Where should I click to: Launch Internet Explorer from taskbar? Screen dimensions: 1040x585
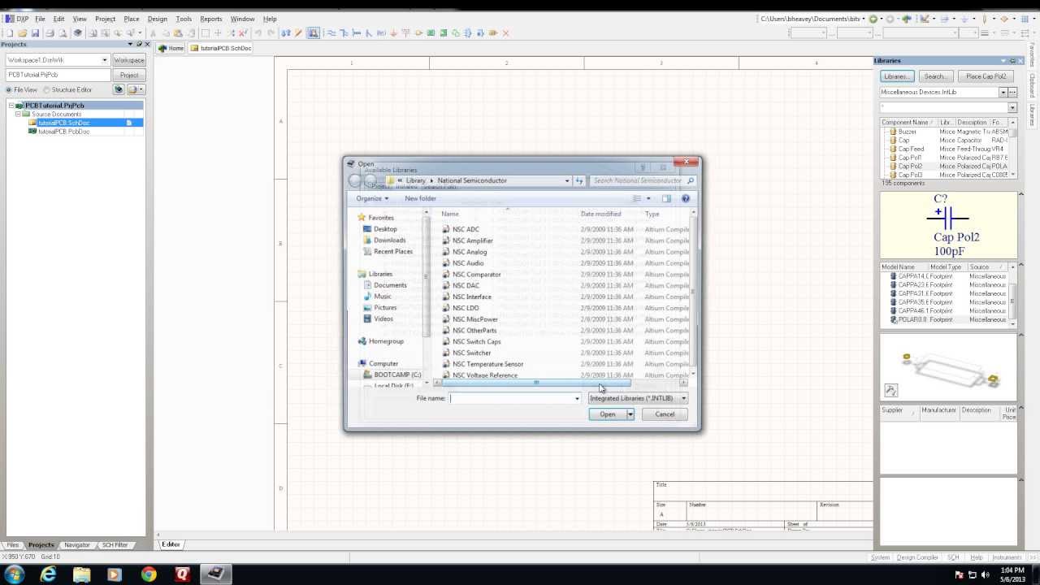(x=48, y=574)
